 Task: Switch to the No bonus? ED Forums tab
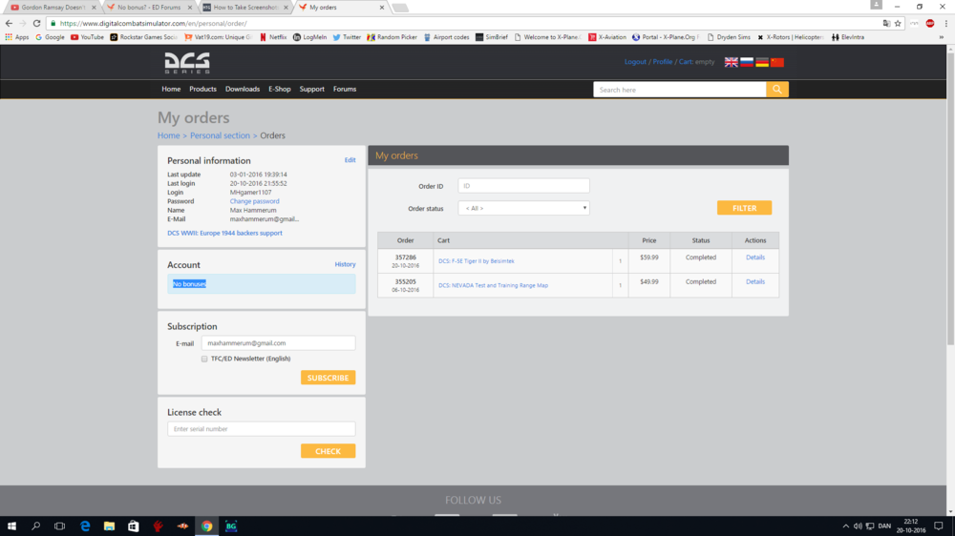point(149,8)
